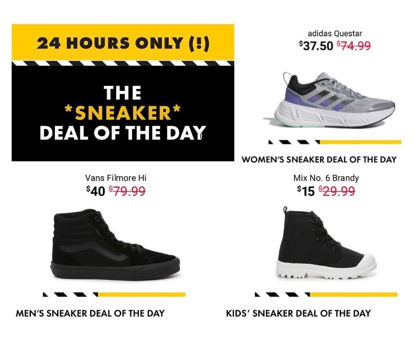414x337 pixels.
Task: Click the $15 sale price
Action: pyautogui.click(x=306, y=191)
